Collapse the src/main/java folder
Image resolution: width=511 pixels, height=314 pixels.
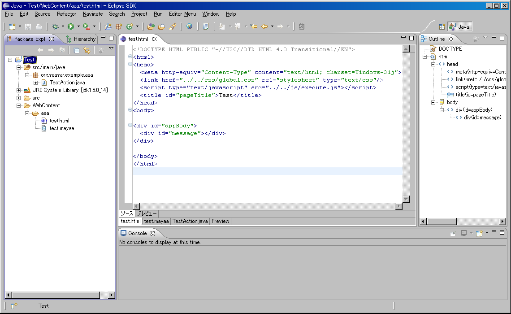pyautogui.click(x=18, y=67)
